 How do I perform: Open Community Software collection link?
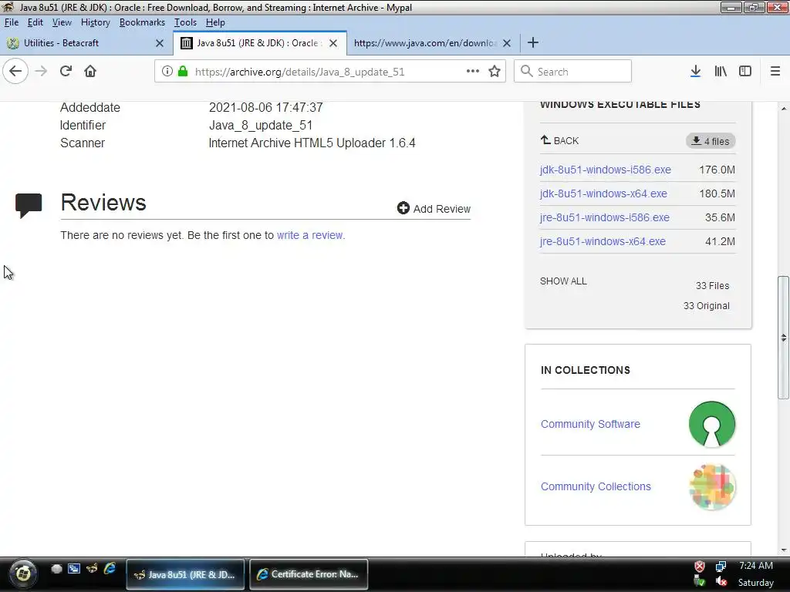click(590, 424)
